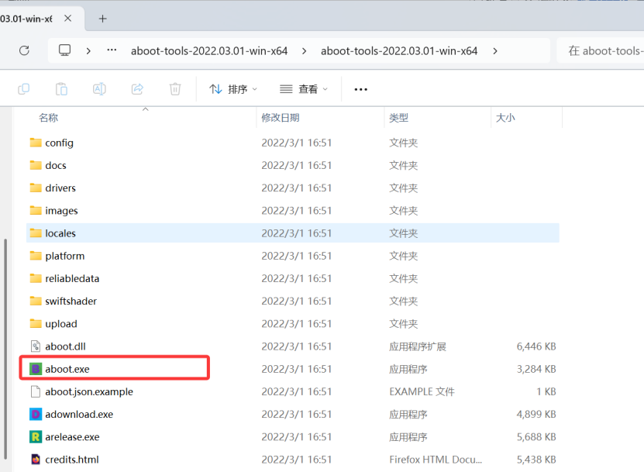
Task: Click the aboot.dll file icon
Action: click(x=36, y=346)
